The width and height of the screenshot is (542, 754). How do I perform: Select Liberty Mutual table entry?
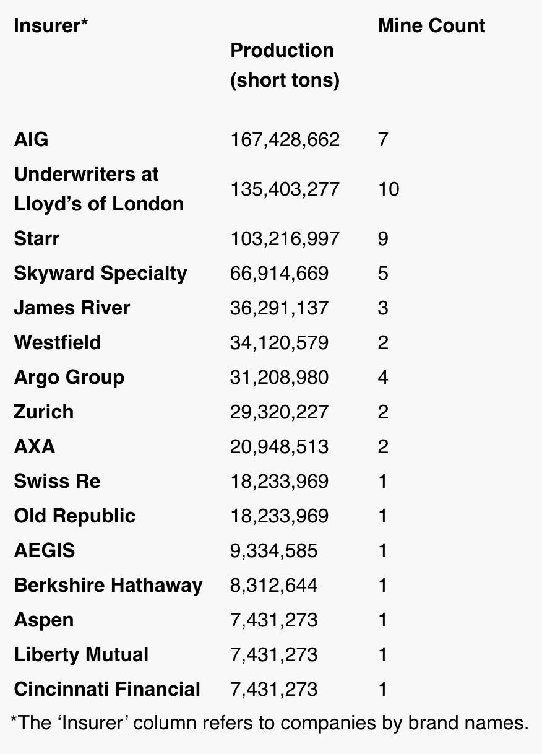point(81,654)
